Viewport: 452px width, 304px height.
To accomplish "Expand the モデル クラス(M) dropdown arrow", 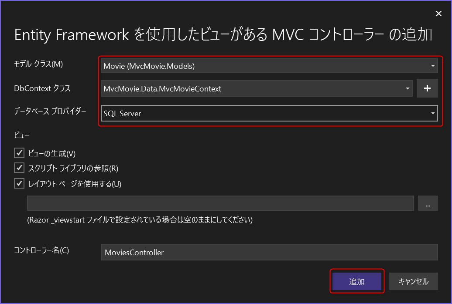I will (433, 65).
